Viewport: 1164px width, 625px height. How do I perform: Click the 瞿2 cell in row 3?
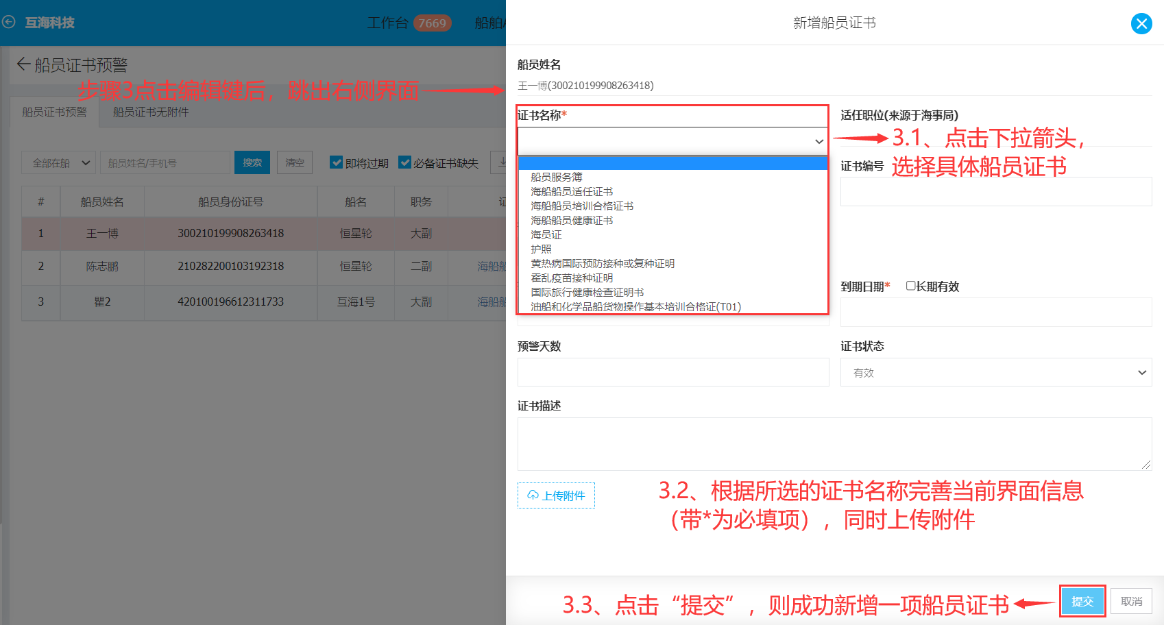102,302
